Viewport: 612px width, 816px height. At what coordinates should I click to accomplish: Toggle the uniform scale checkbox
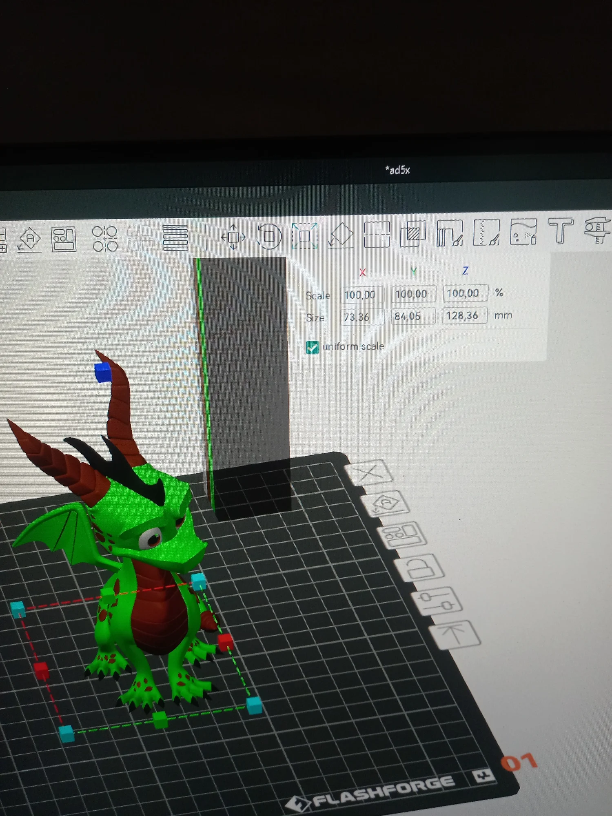tap(313, 347)
